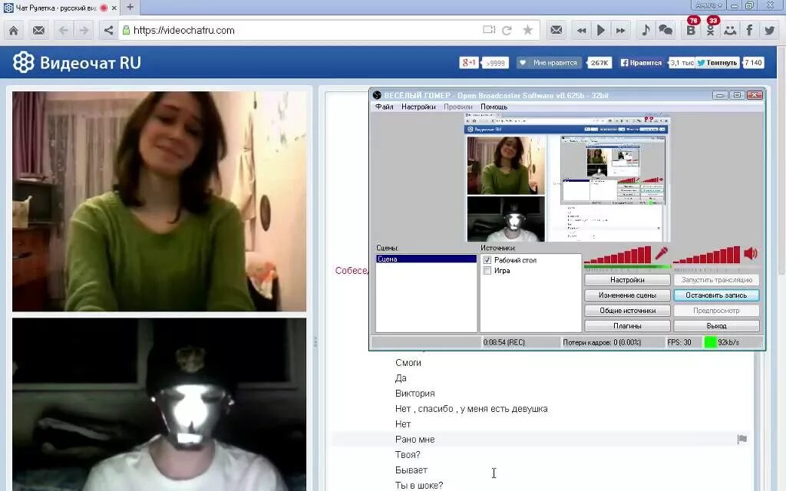Click the chat message Ты в шоке?
The image size is (786, 491).
coord(419,486)
